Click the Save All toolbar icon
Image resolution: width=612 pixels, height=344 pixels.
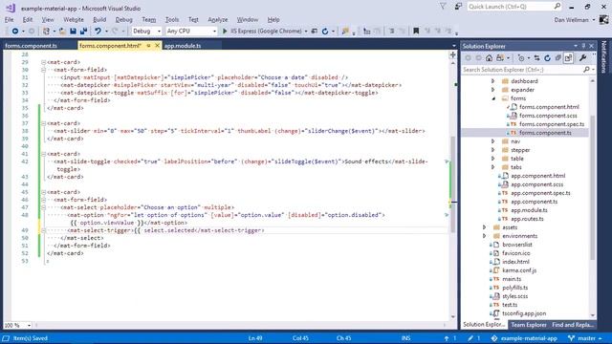[x=83, y=32]
